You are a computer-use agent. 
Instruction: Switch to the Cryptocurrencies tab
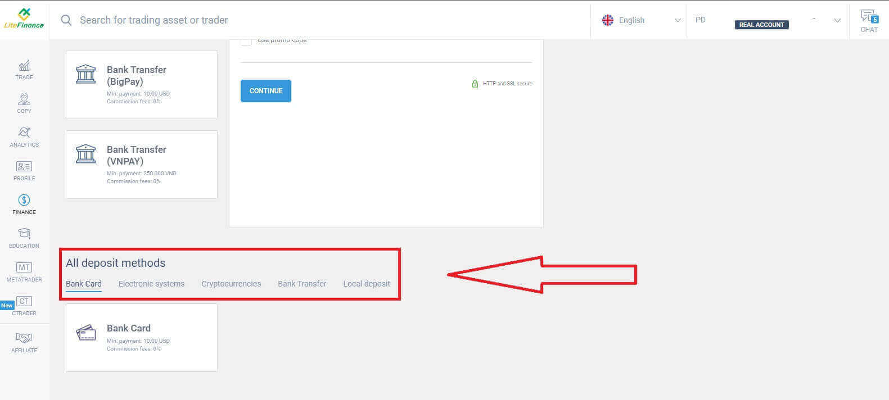(x=231, y=284)
